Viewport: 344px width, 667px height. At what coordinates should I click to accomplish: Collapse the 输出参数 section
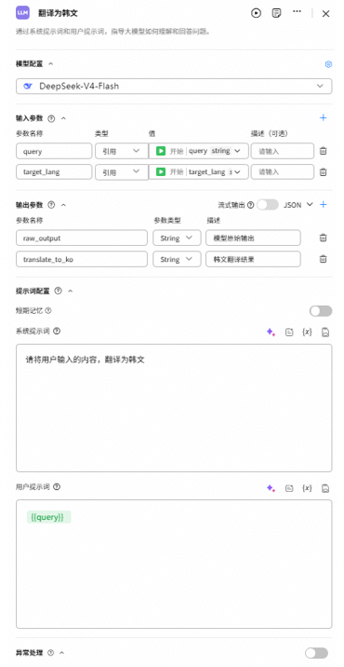click(64, 205)
